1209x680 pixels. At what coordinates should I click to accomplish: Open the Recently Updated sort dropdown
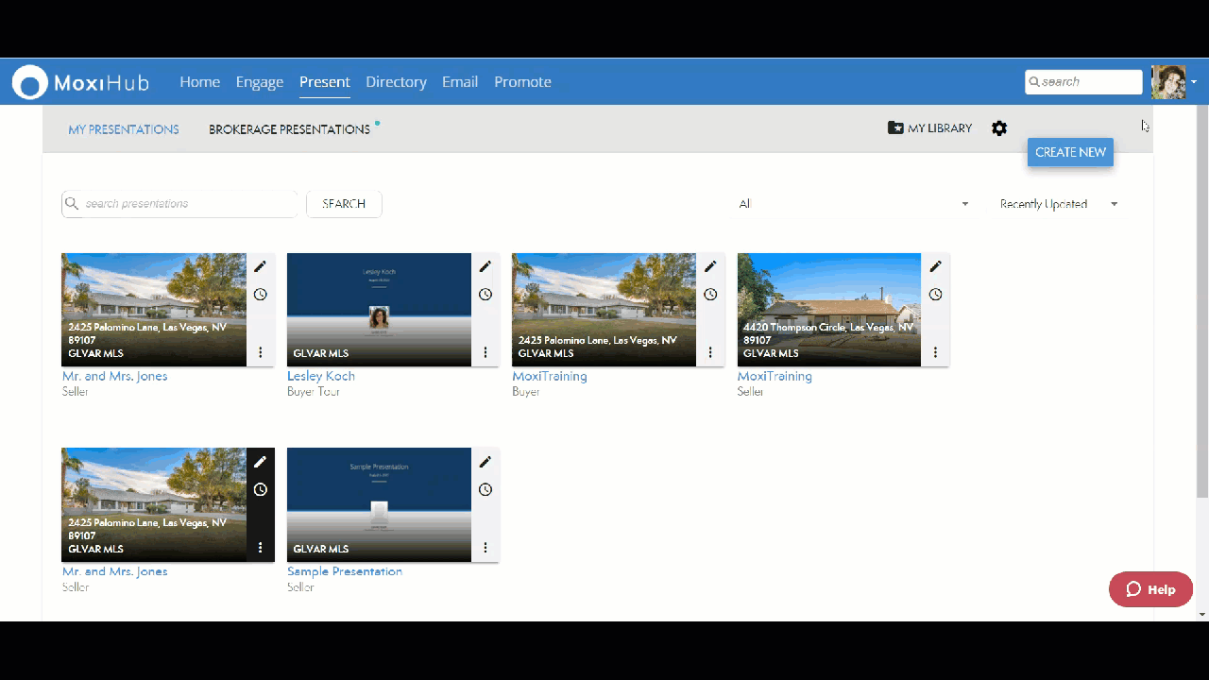click(x=1058, y=204)
